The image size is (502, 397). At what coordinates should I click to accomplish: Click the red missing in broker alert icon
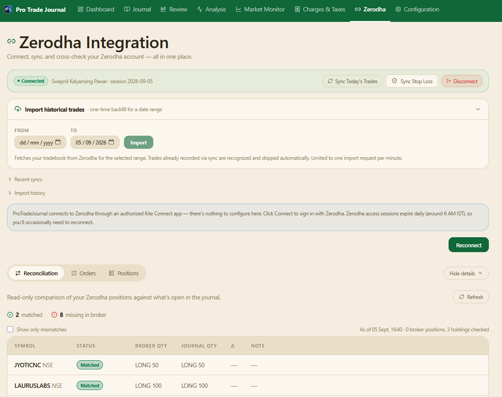click(54, 315)
